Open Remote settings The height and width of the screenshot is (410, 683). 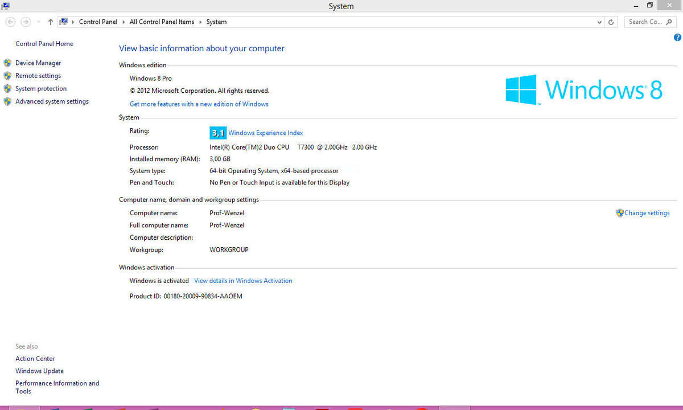[x=38, y=76]
